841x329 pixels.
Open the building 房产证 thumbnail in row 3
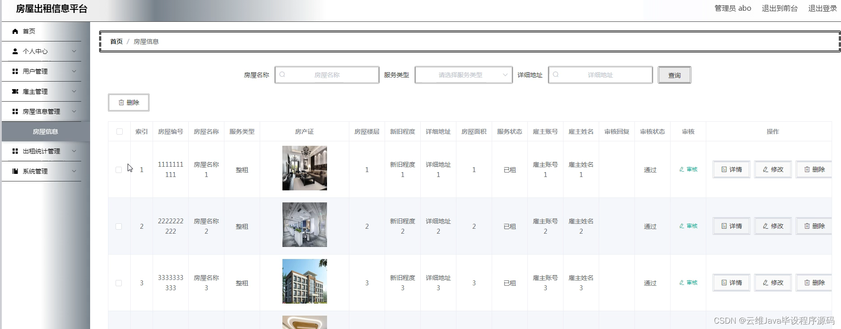[305, 281]
